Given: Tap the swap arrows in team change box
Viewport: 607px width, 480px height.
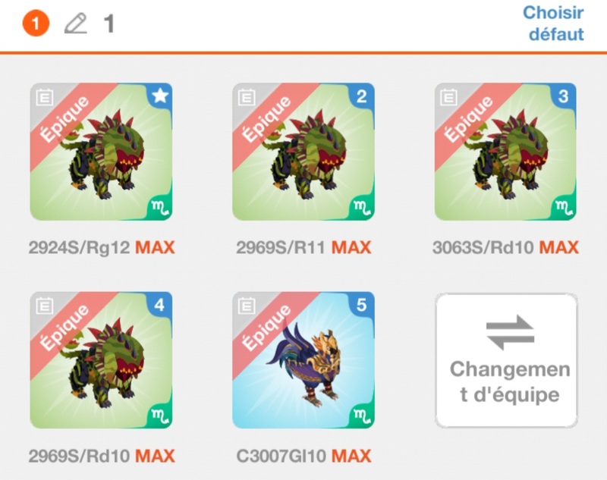Looking at the screenshot, I should 510,332.
